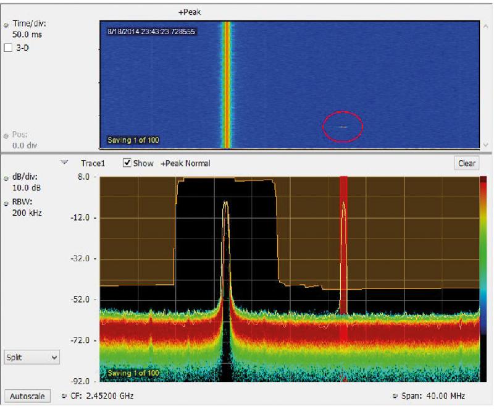Image resolution: width=494 pixels, height=409 pixels.
Task: Click the red-circled signal in spectrogram
Action: click(x=343, y=125)
